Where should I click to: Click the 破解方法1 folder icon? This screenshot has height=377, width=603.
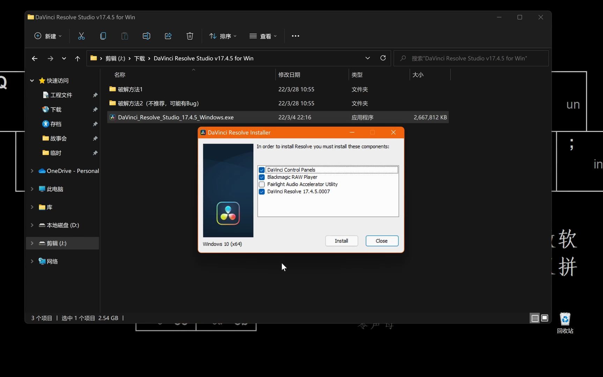click(112, 89)
